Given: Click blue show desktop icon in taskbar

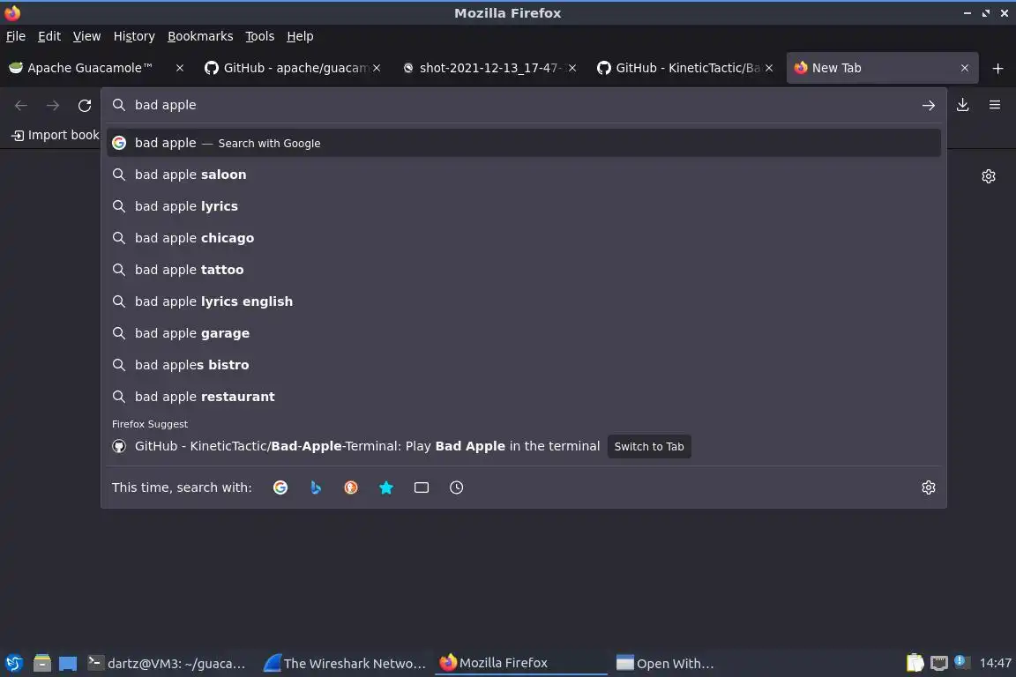Looking at the screenshot, I should [67, 664].
